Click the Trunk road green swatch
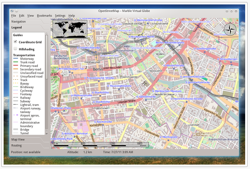The height and width of the screenshot is (169, 250). [x=16, y=62]
